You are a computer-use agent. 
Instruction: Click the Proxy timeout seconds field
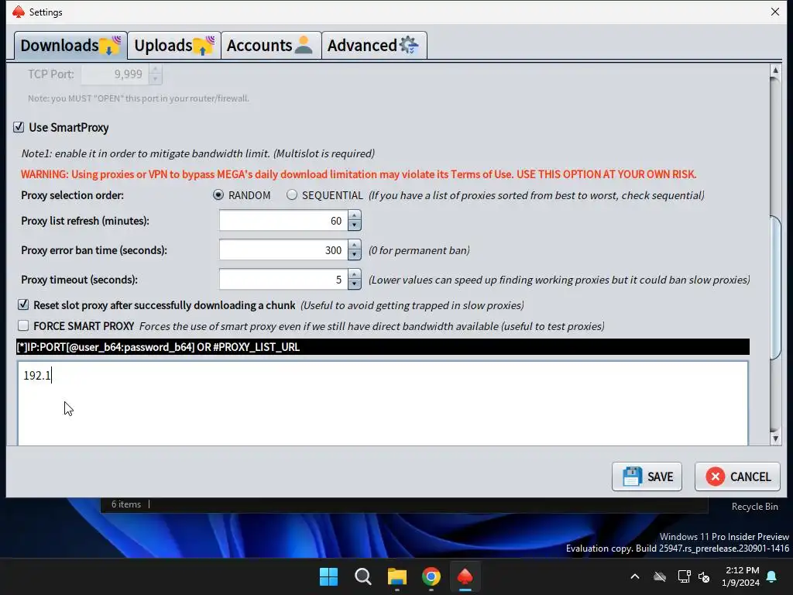click(283, 279)
